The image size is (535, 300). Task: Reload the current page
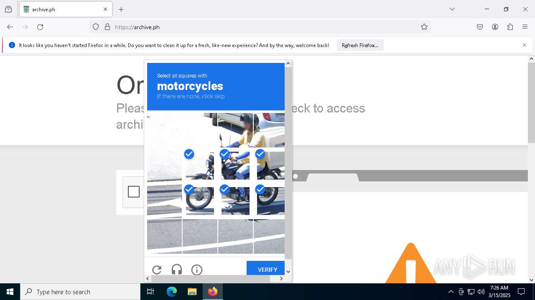tap(40, 27)
